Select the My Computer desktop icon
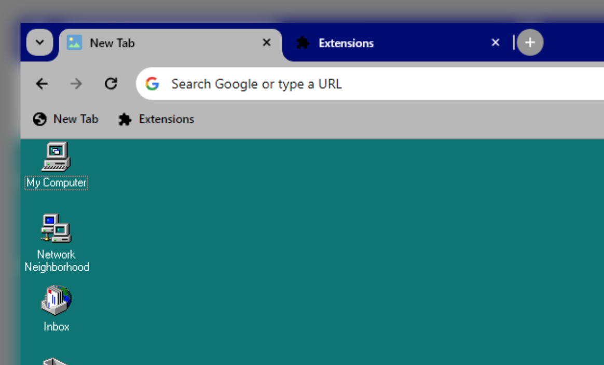The image size is (604, 365). (x=56, y=156)
